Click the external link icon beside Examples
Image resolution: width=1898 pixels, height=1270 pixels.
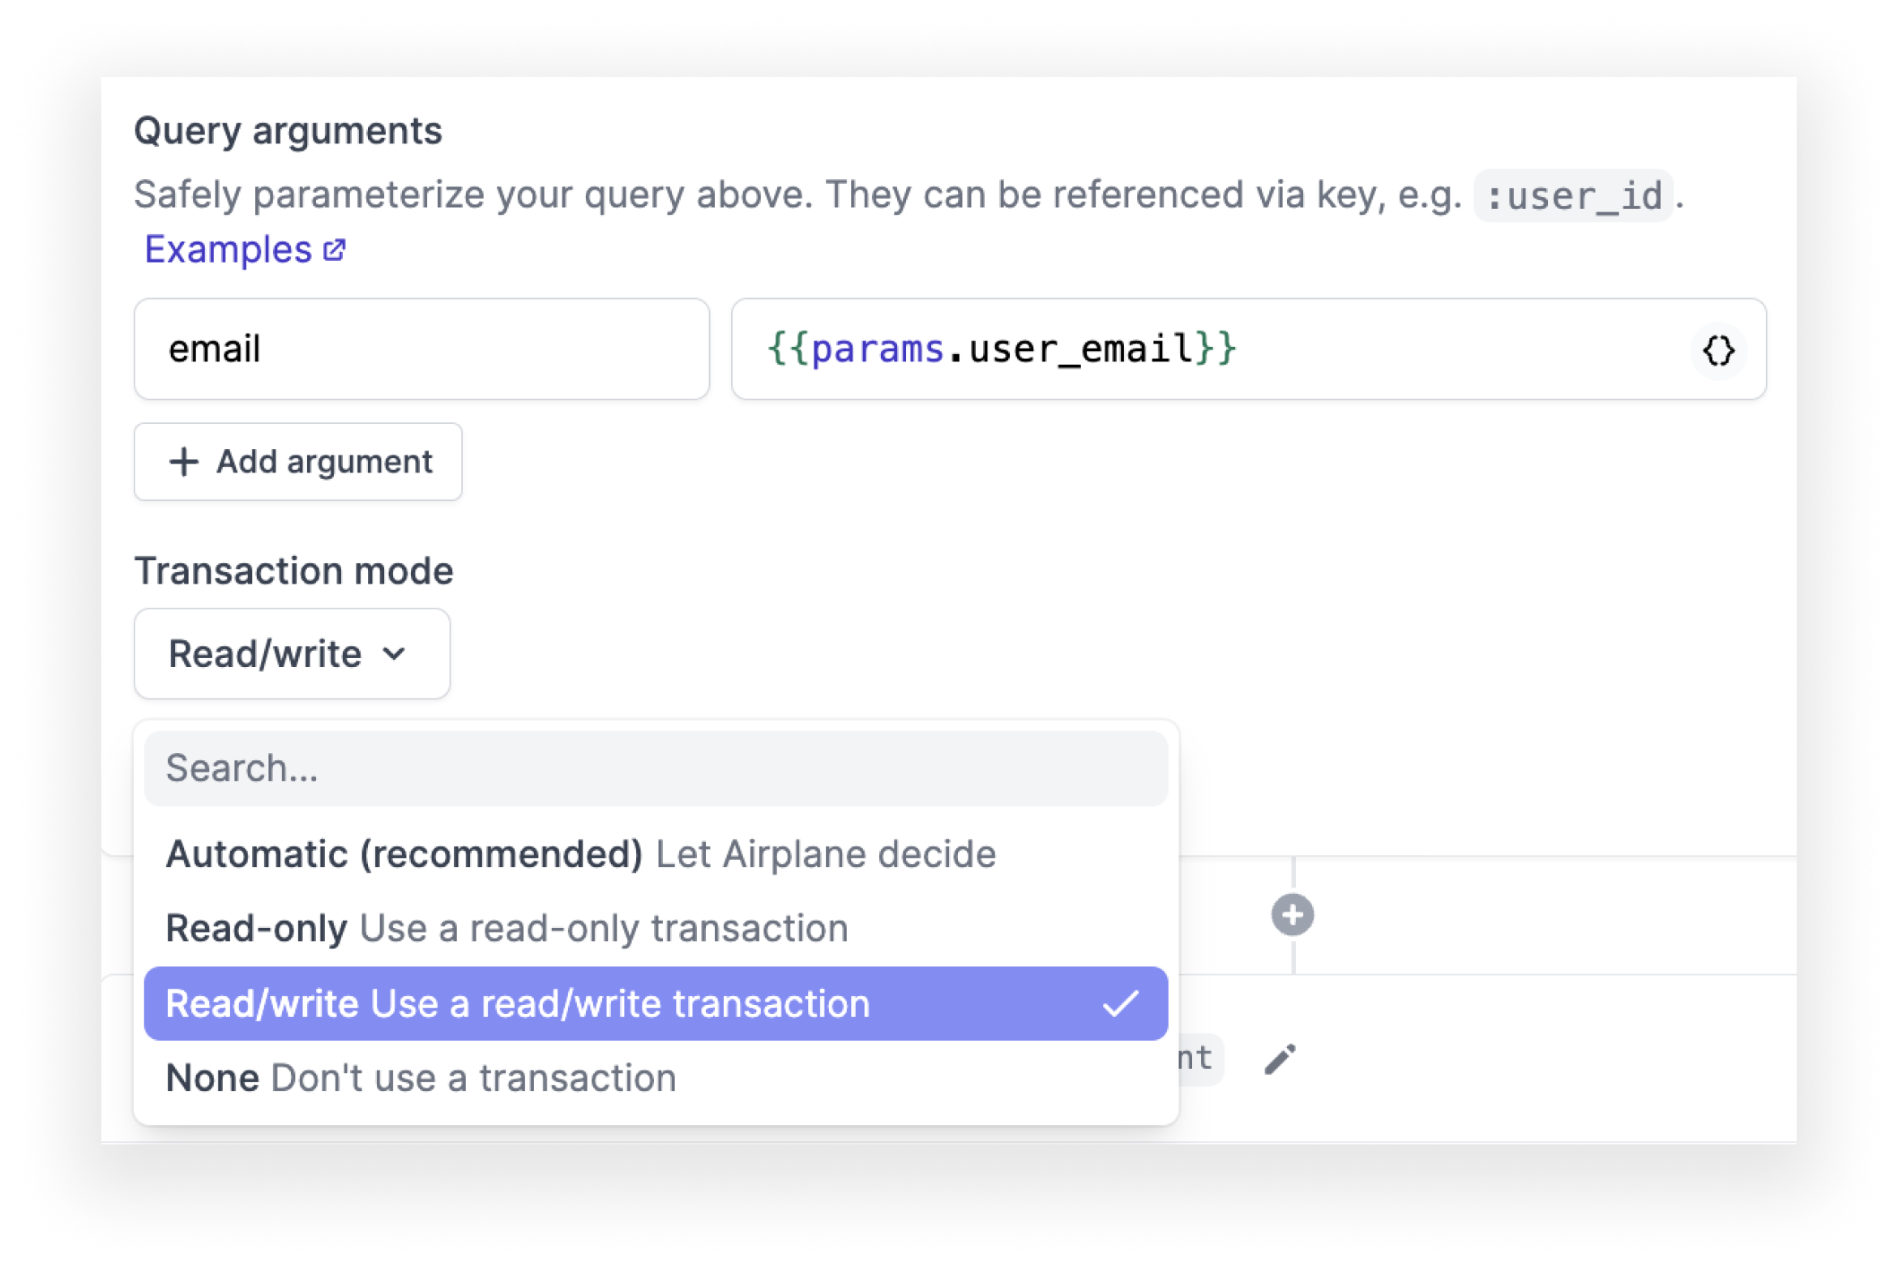(335, 250)
